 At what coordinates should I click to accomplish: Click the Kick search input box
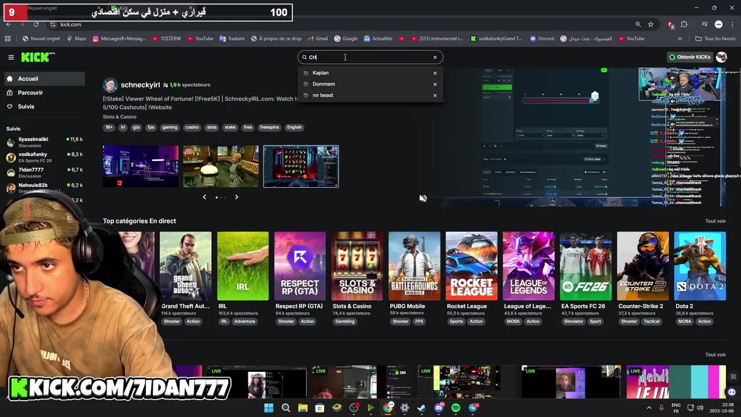(370, 57)
